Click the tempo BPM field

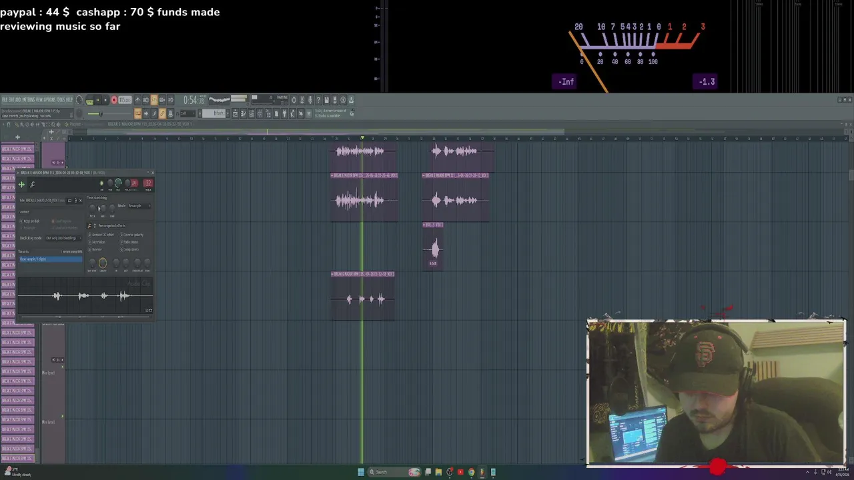click(x=125, y=99)
